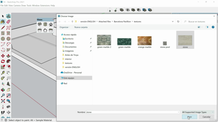Click the blue Split solid tool
The image size is (218, 122).
(150, 10)
